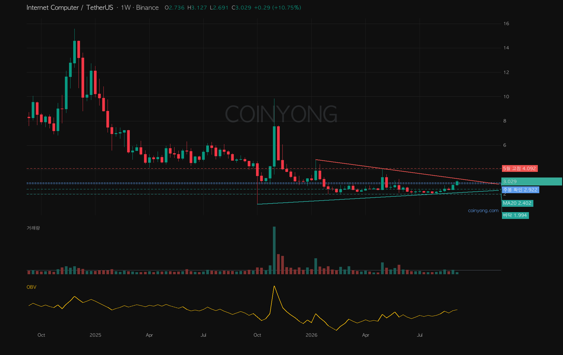Click the 8 price axis label

pos(505,121)
